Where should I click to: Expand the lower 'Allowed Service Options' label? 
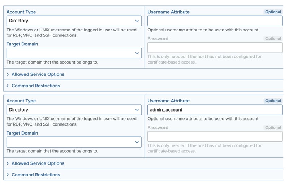coord(38,163)
